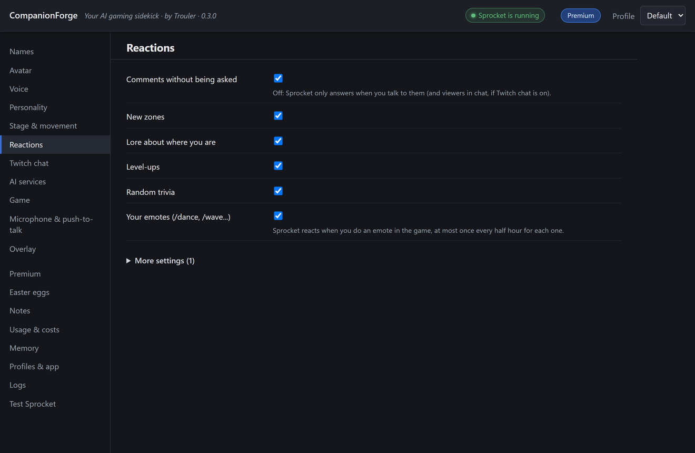
Task: Uncheck Your emotes reactions checkbox
Action: click(278, 216)
